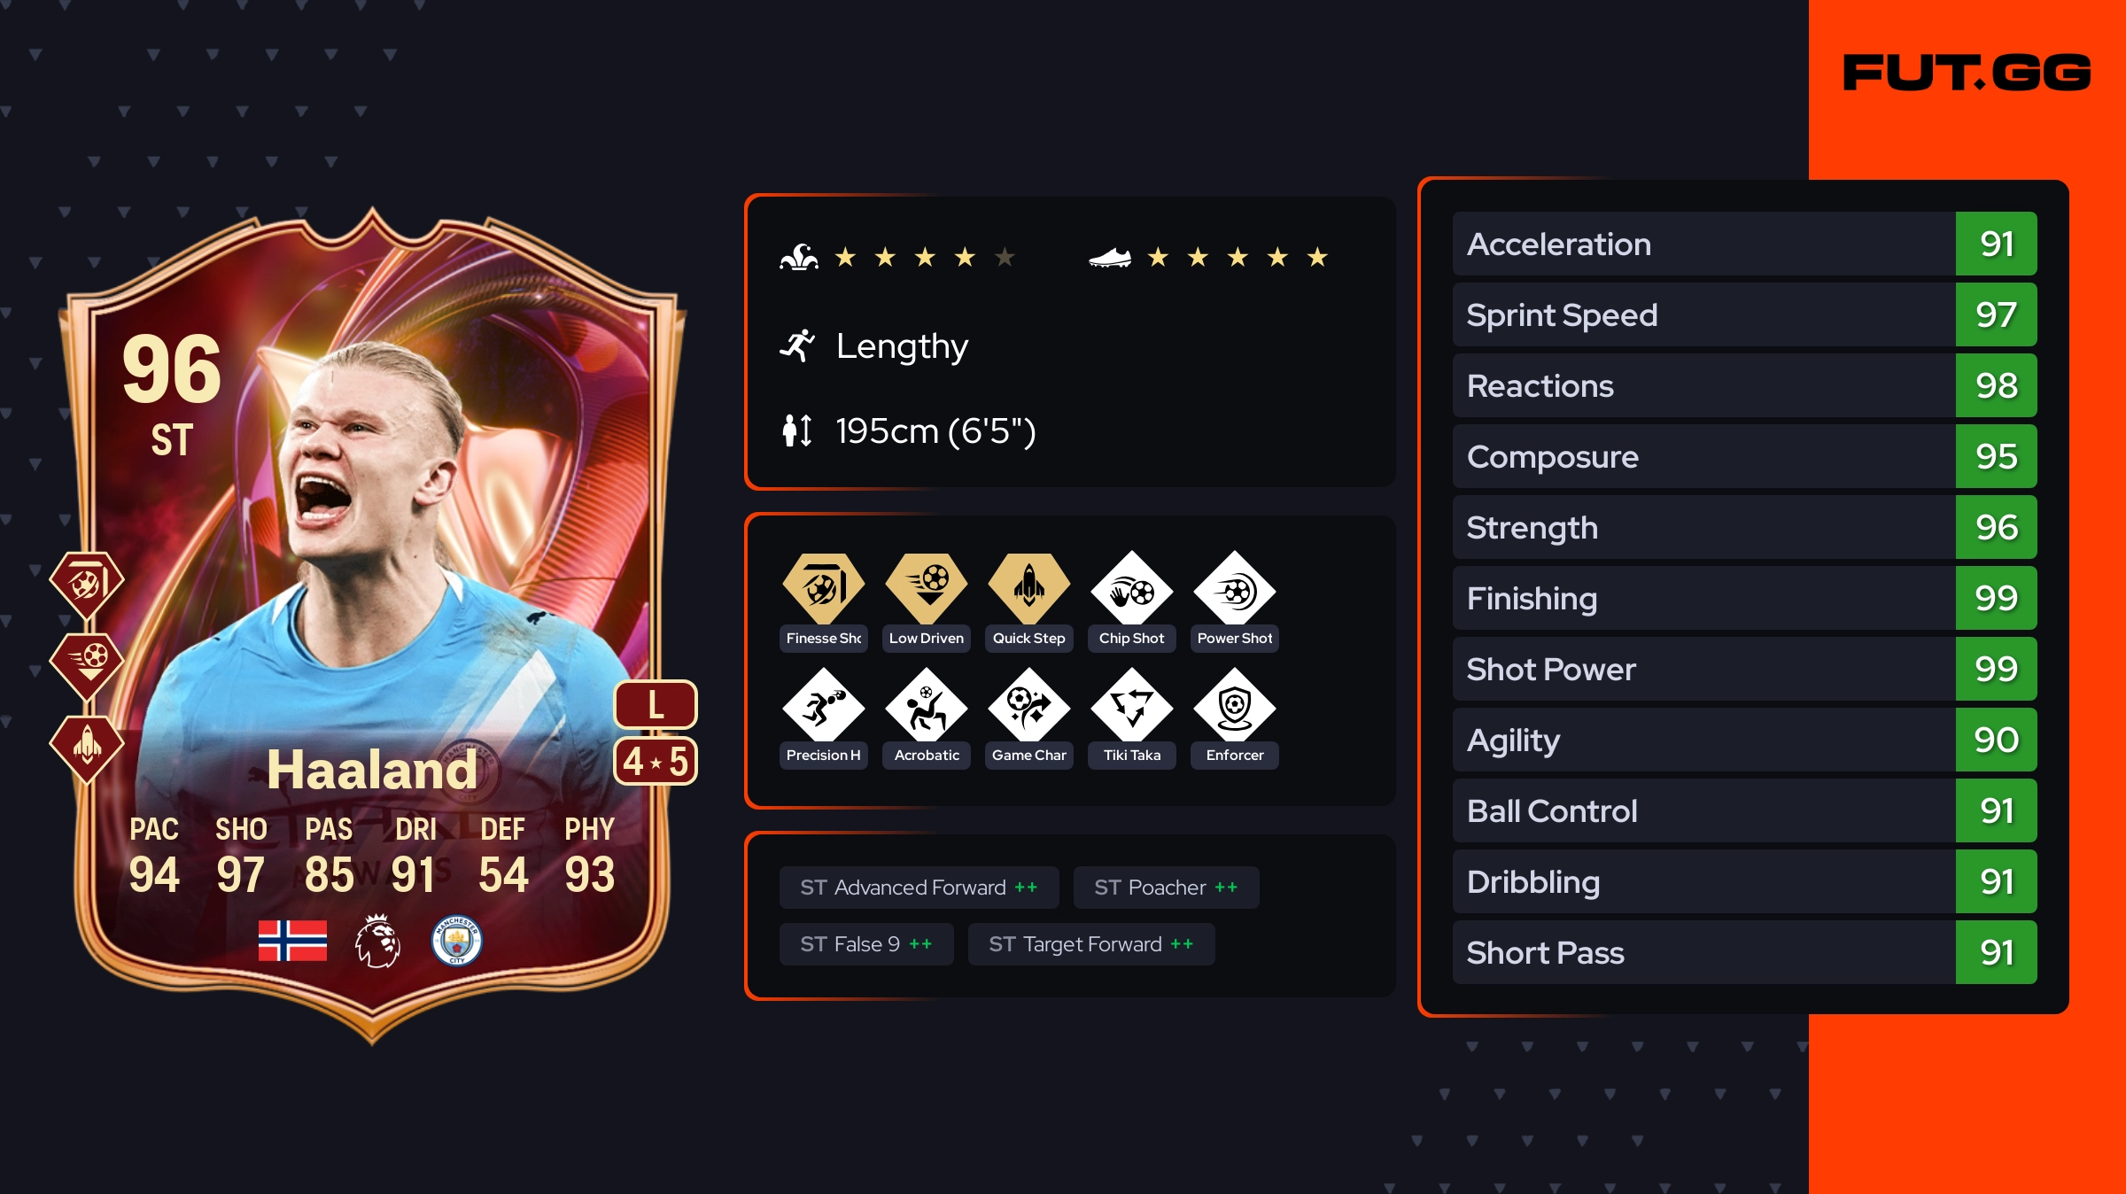Click the Premier League lion logo
Image resolution: width=2126 pixels, height=1194 pixels.
(377, 941)
